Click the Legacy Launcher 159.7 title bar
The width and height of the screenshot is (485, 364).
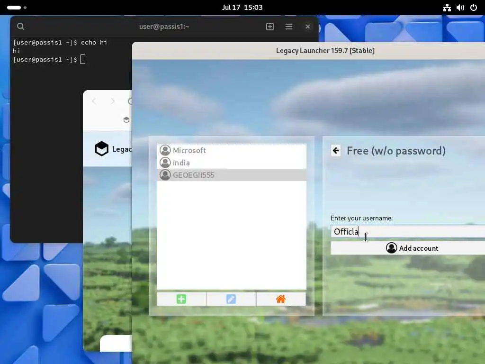tap(308, 51)
